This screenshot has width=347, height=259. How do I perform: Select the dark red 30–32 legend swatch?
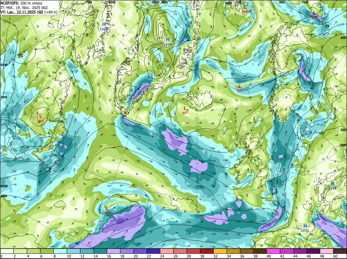coord(207,251)
